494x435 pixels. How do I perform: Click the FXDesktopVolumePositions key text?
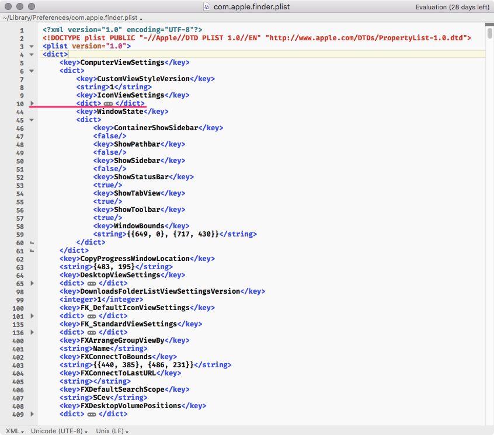click(131, 406)
